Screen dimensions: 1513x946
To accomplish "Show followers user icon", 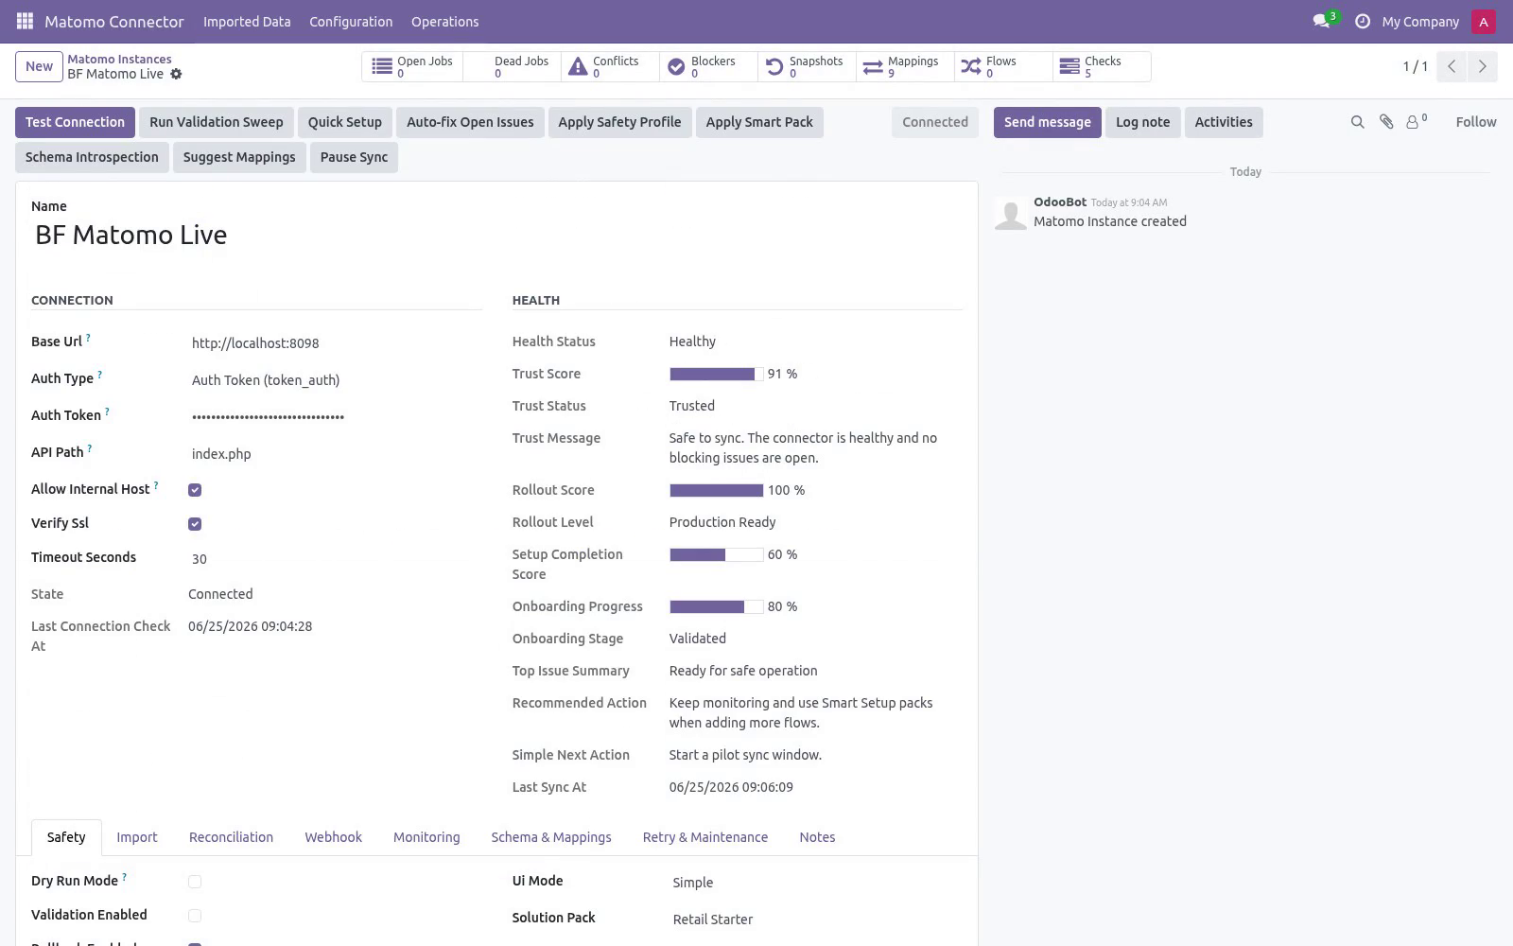I will click(1416, 121).
